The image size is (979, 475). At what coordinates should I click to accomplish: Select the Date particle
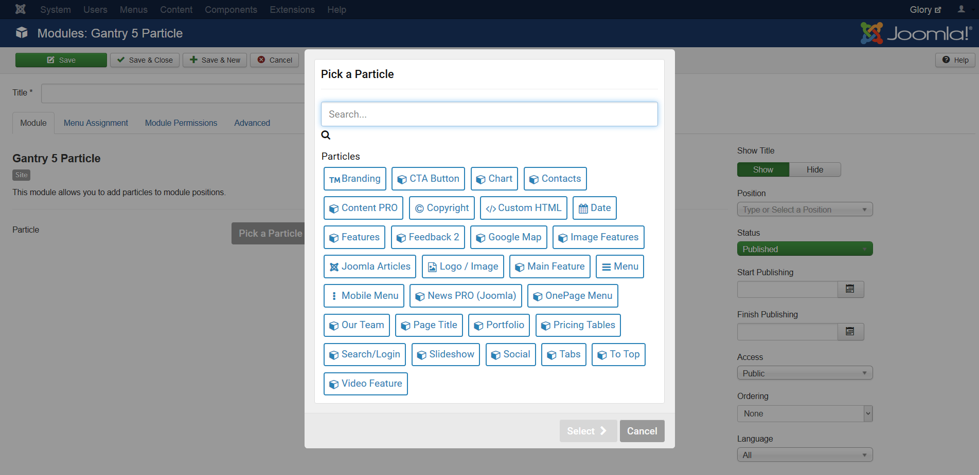[x=594, y=208]
